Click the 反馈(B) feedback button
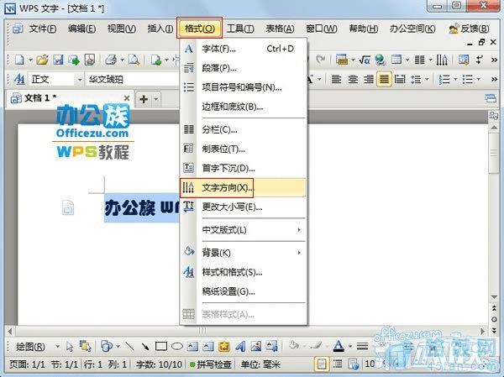The image size is (504, 377). (470, 29)
